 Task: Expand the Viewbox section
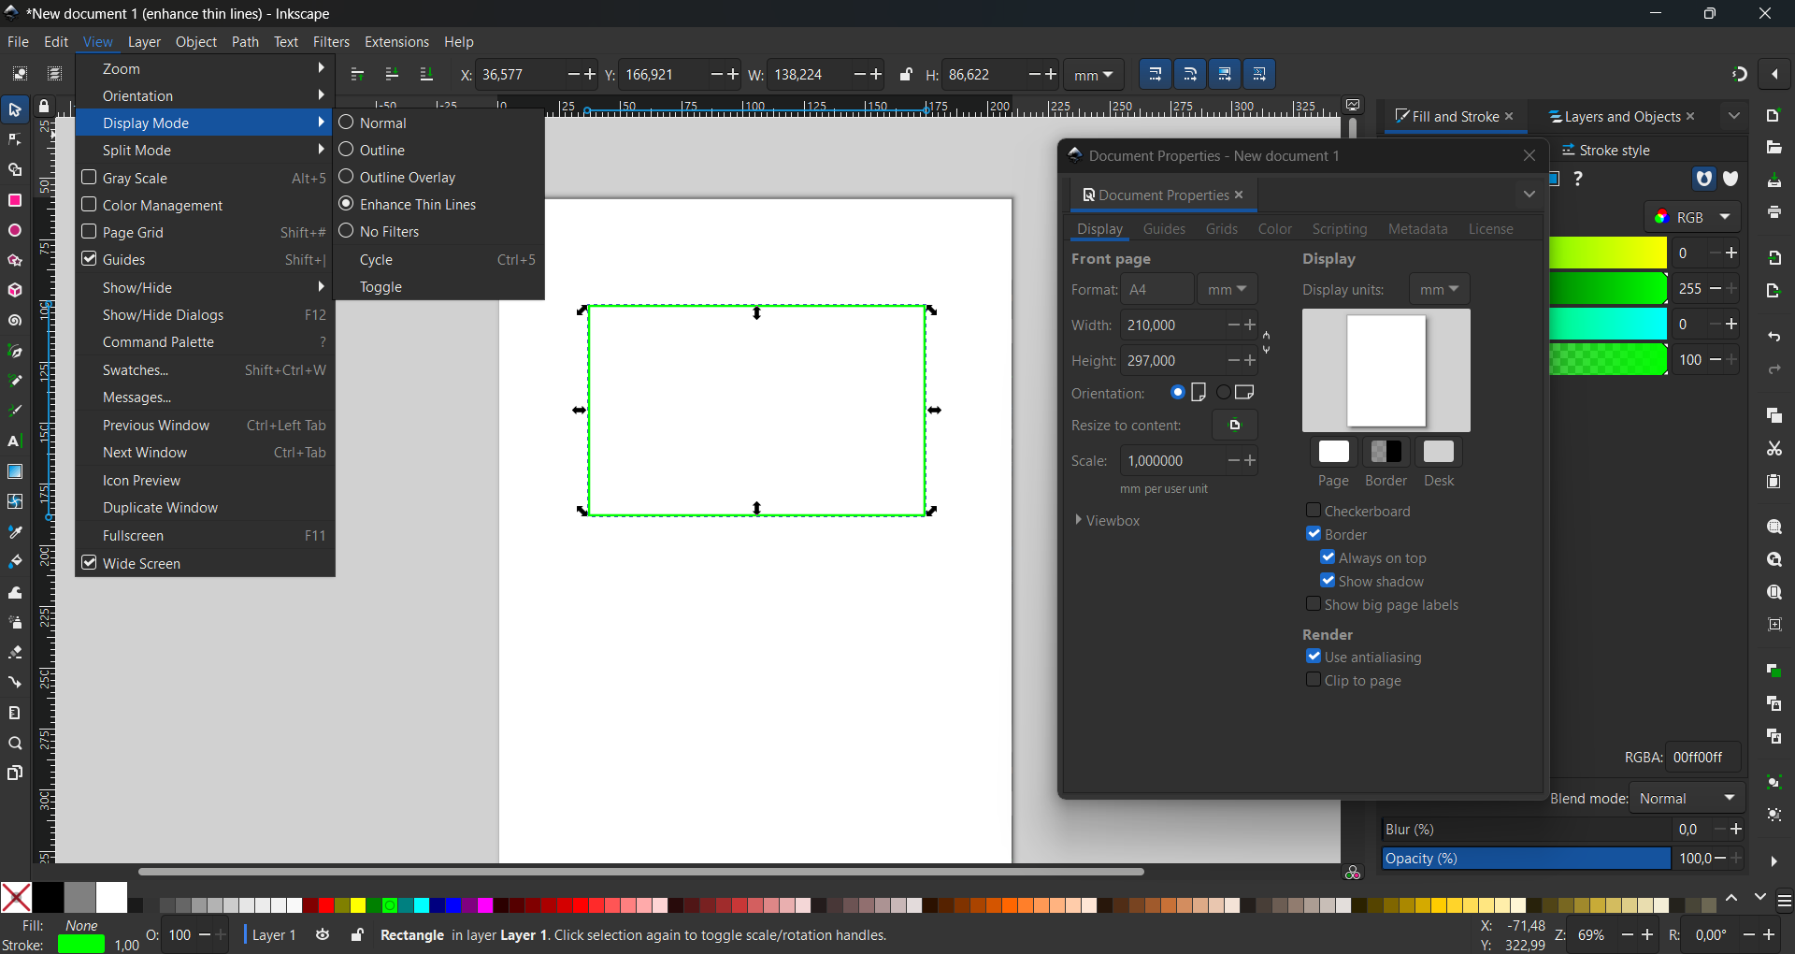click(x=1108, y=521)
